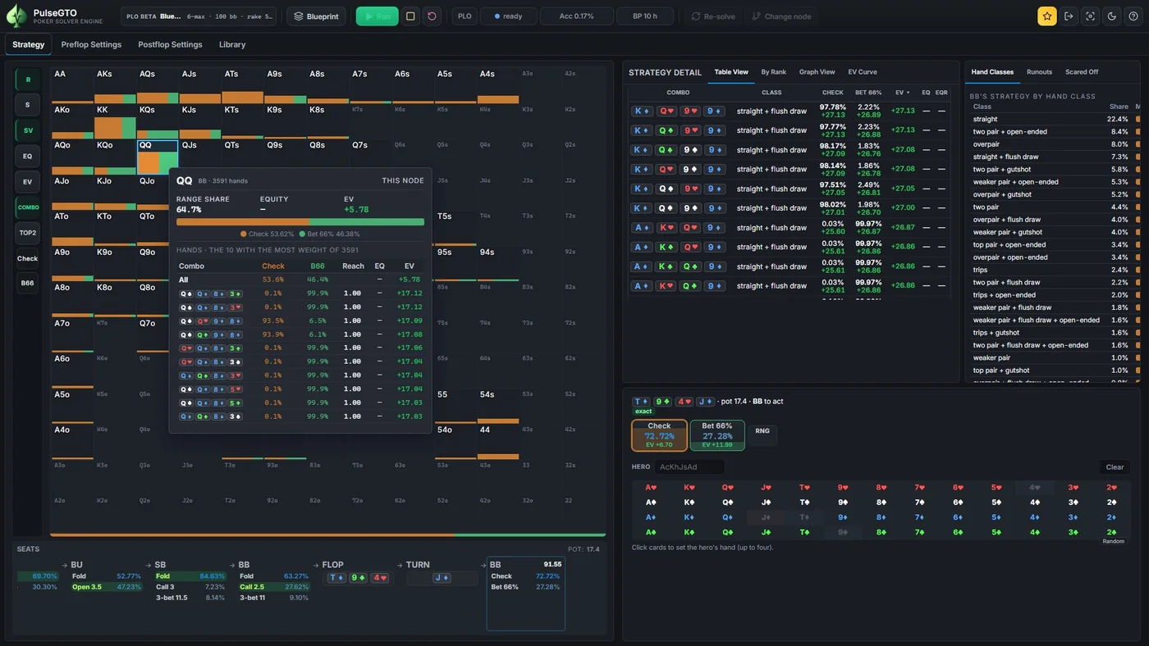
Task: Click the fullscreen focus icon in top bar
Action: [1090, 16]
